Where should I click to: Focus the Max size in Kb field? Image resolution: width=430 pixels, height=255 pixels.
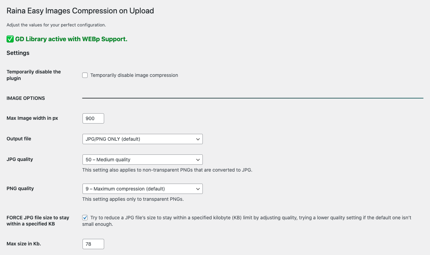(x=93, y=244)
